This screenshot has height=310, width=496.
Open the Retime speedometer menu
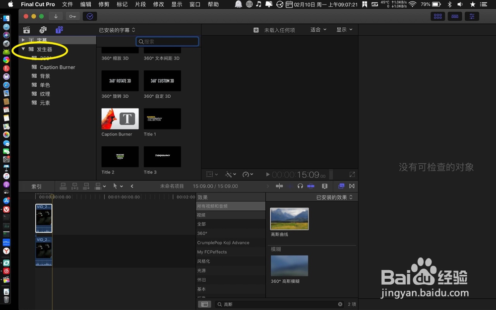pos(248,174)
